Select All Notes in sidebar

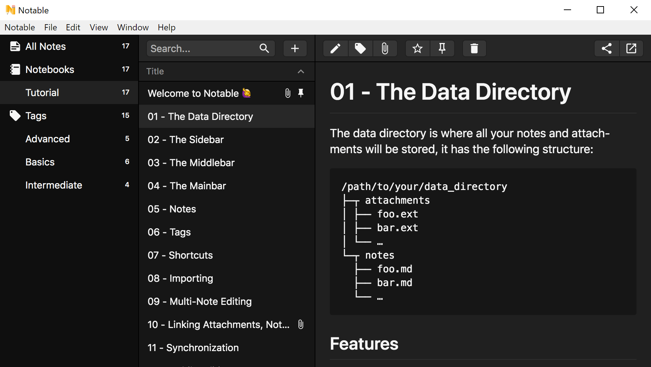click(x=69, y=46)
